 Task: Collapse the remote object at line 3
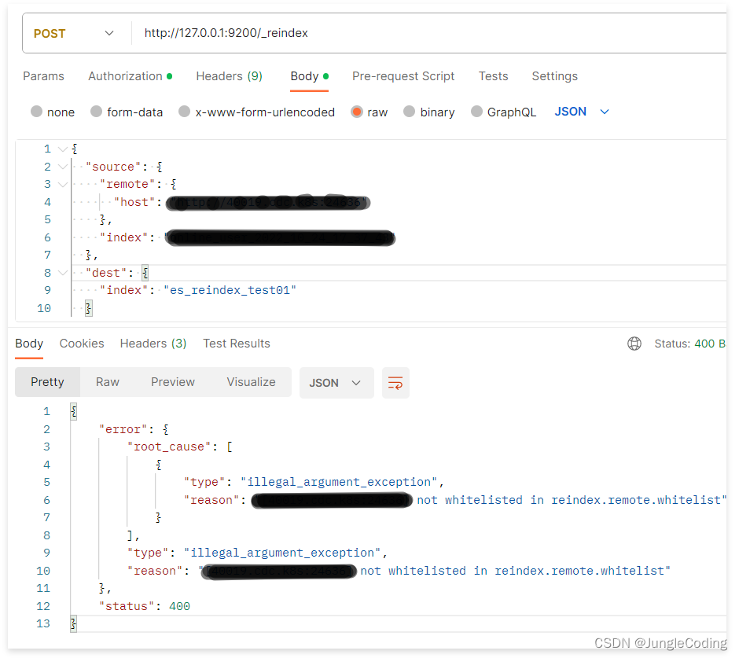point(62,183)
